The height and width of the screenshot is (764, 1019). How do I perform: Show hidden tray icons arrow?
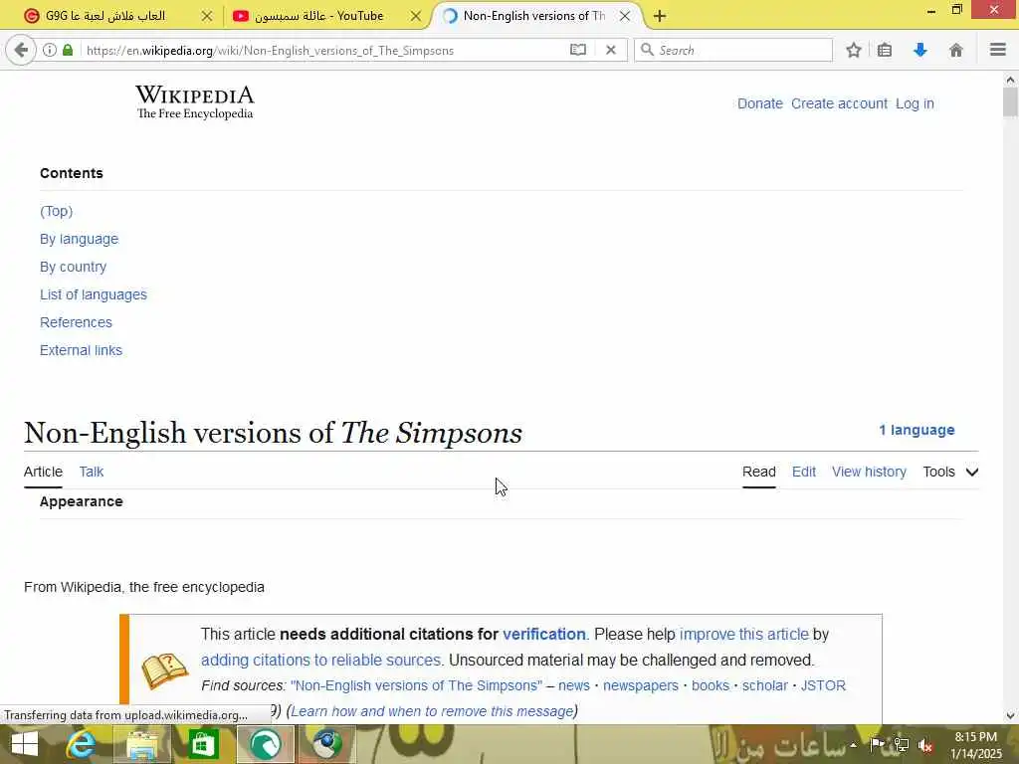point(853,745)
